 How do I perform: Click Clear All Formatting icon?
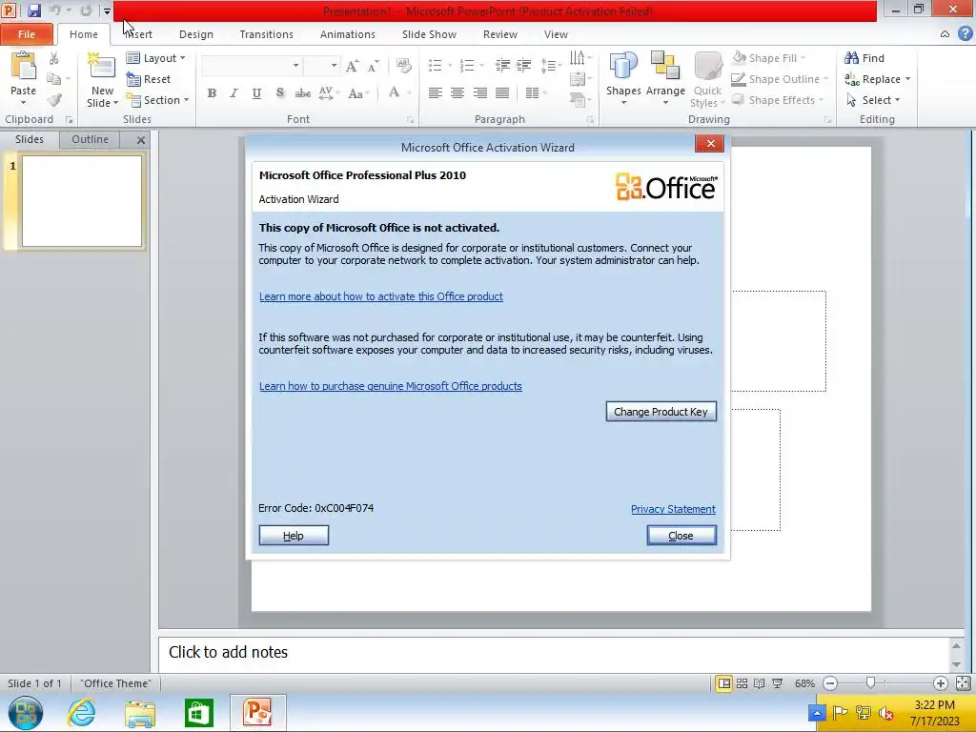403,66
